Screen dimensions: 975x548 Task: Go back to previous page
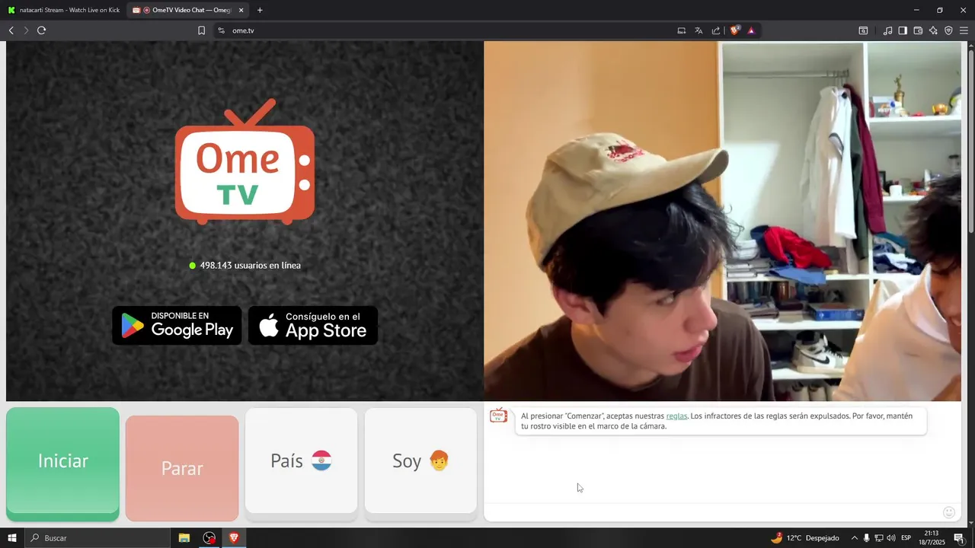(11, 30)
